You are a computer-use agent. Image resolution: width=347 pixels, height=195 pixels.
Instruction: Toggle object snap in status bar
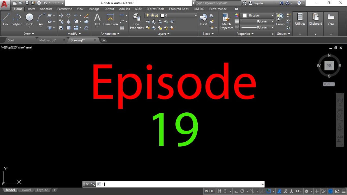pyautogui.click(x=269, y=191)
